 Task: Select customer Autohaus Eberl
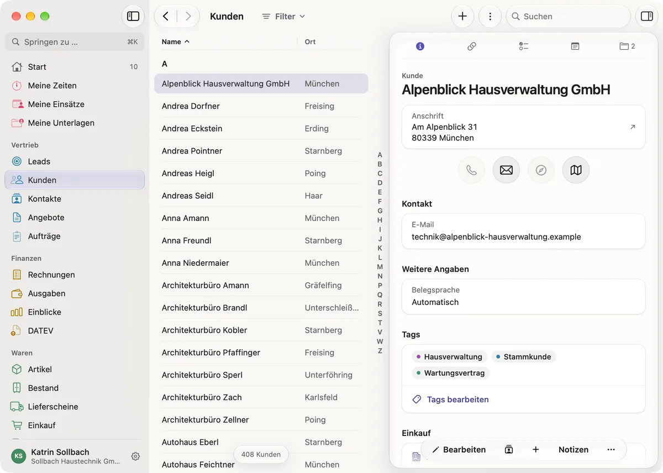pyautogui.click(x=261, y=442)
